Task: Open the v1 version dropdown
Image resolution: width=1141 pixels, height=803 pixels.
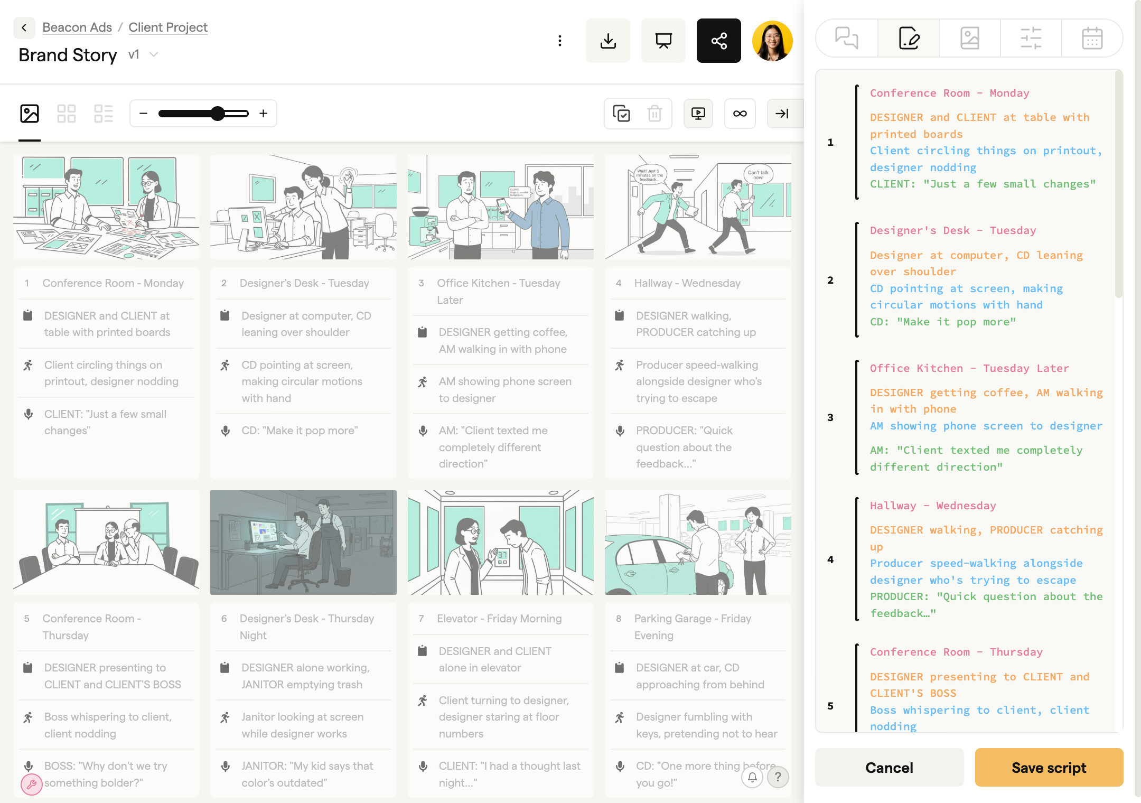Action: point(142,54)
